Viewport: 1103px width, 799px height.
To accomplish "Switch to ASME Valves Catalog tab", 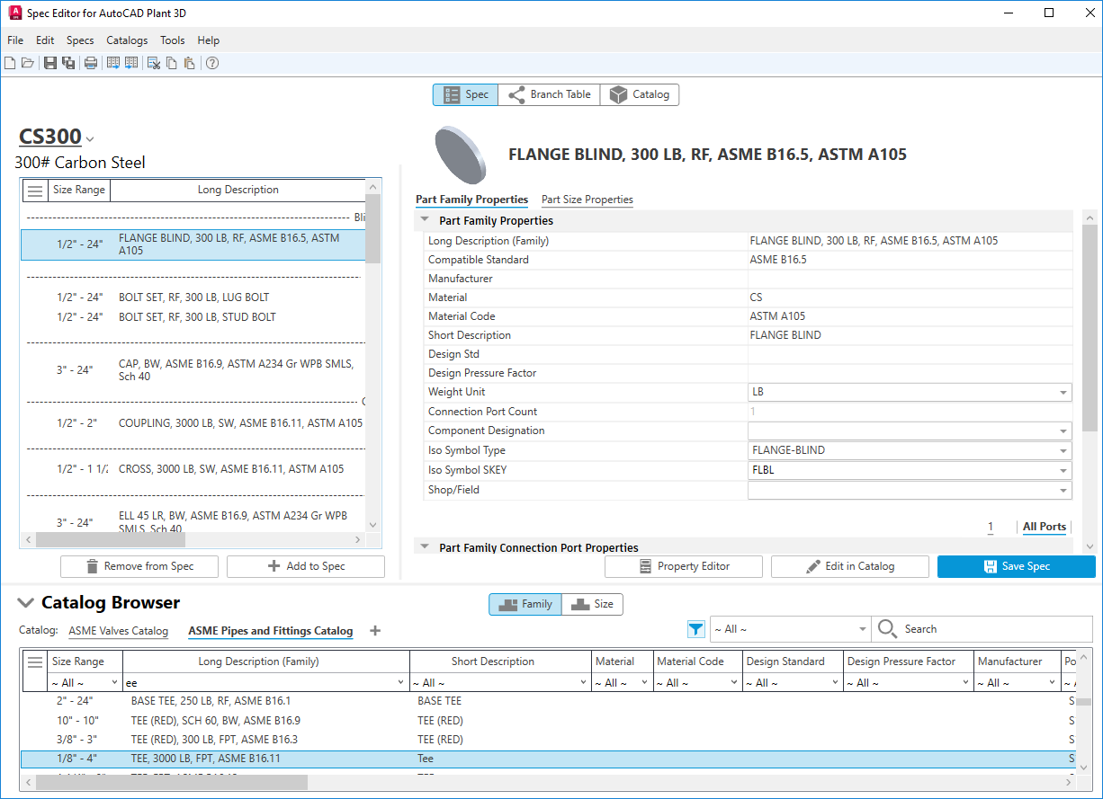I will [119, 631].
